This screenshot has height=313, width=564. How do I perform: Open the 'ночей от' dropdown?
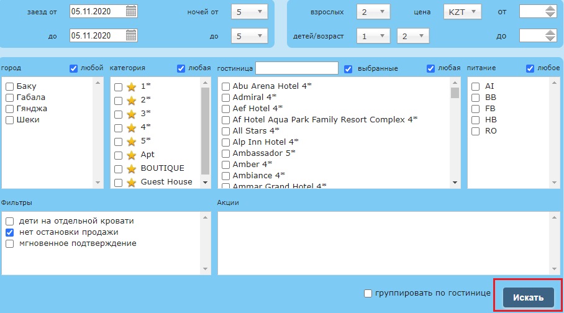(250, 12)
